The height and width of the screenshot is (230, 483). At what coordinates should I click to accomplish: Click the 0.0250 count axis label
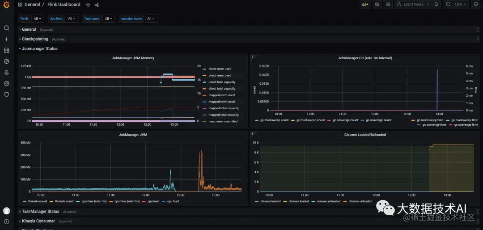[264, 66]
